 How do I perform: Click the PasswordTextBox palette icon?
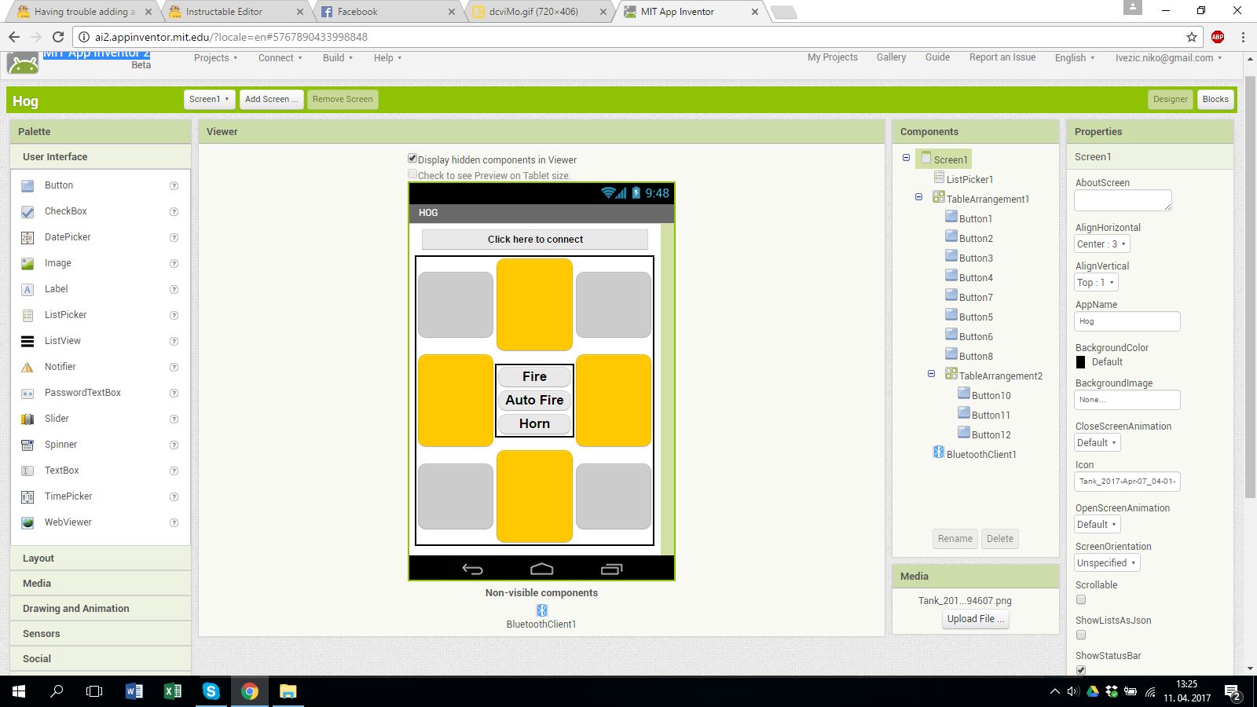click(27, 394)
